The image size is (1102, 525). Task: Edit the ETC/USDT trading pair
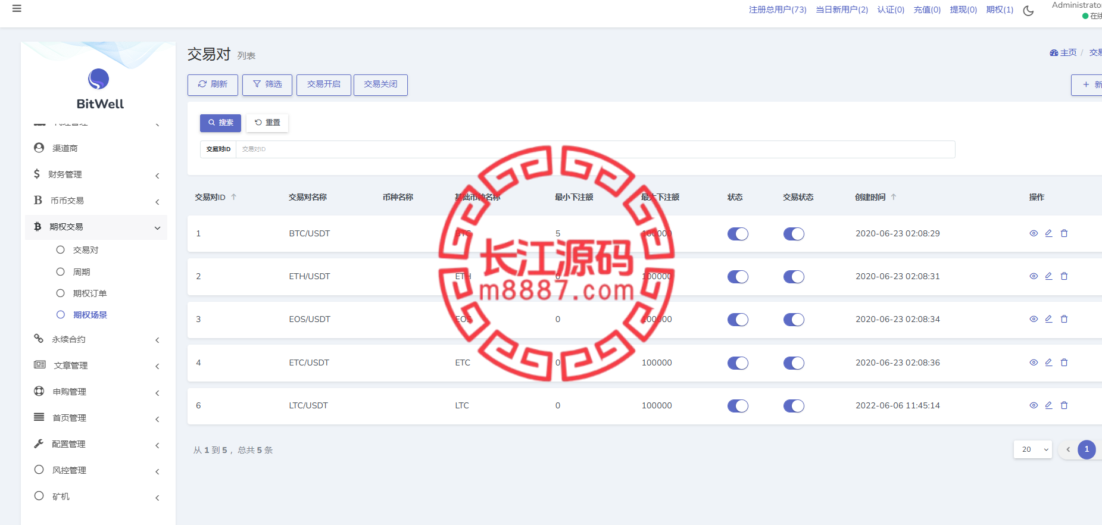1048,362
